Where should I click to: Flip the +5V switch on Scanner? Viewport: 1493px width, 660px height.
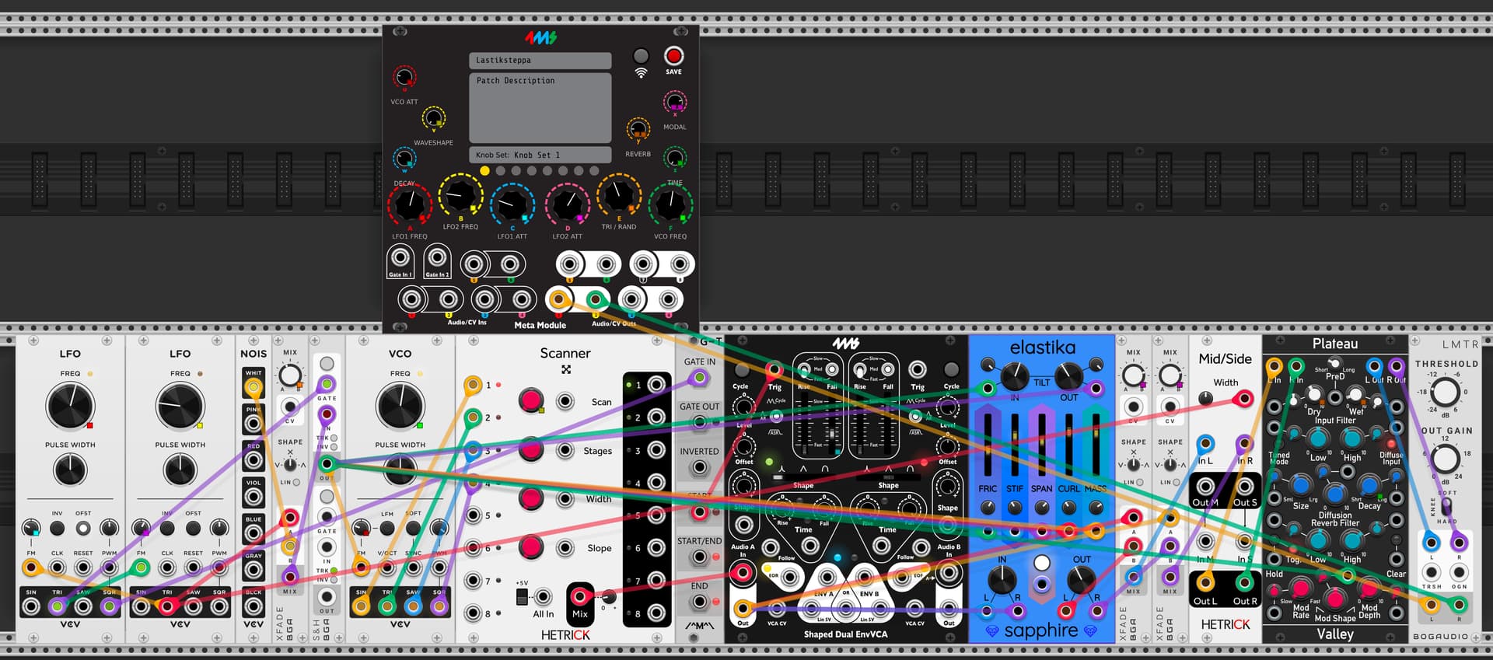point(522,597)
